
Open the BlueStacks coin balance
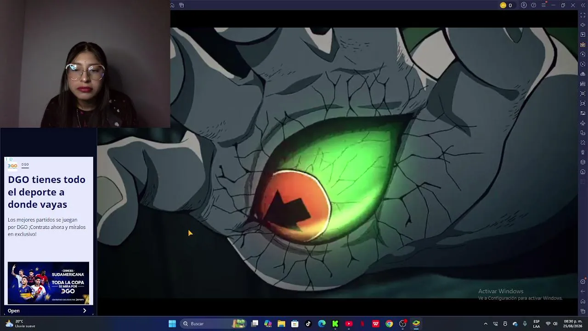(x=506, y=5)
